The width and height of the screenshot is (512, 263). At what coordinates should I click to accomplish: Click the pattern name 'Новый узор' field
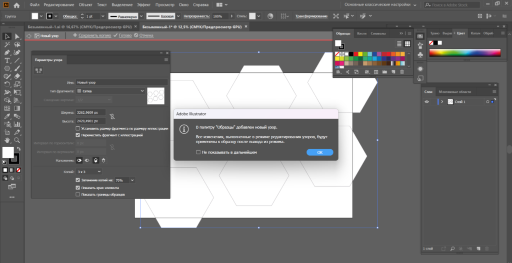[x=121, y=82]
